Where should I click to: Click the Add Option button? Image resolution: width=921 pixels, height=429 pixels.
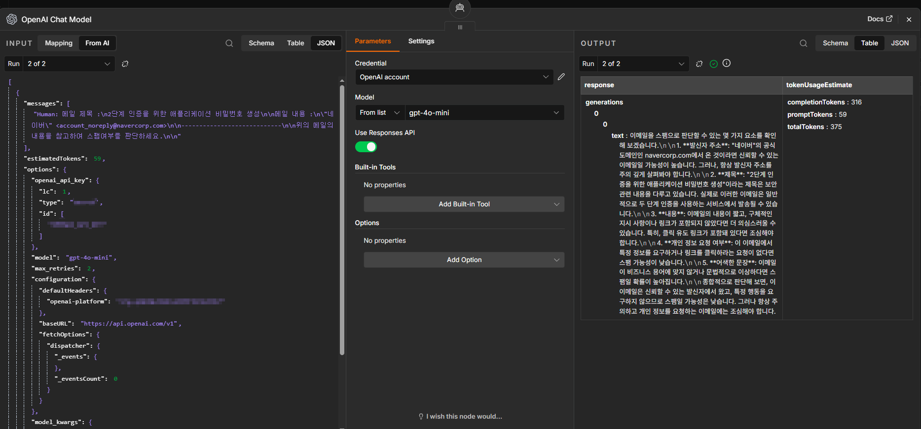pos(464,260)
